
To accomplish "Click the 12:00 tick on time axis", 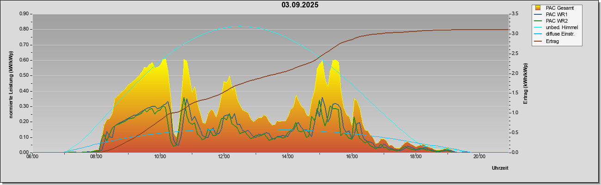I will click(x=224, y=157).
